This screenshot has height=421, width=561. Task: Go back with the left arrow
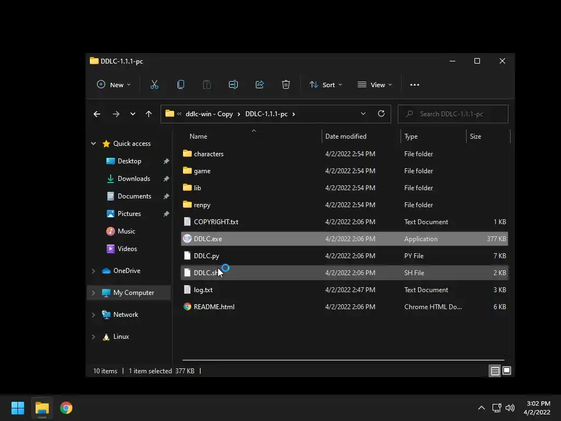[x=97, y=114]
